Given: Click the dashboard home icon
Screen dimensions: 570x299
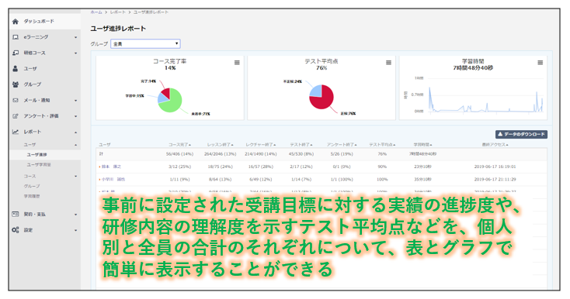Looking at the screenshot, I should coord(16,22).
